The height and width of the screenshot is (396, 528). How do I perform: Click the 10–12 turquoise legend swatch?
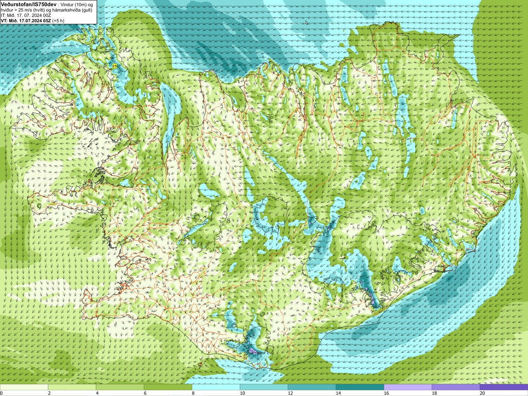[x=264, y=387]
